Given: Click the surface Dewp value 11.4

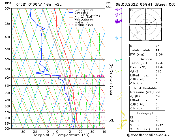Looking at the screenshot, I should [x=159, y=67].
